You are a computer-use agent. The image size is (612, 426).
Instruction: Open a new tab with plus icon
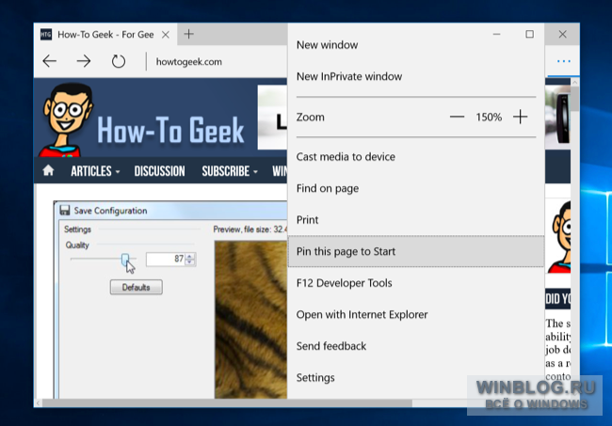pos(189,34)
